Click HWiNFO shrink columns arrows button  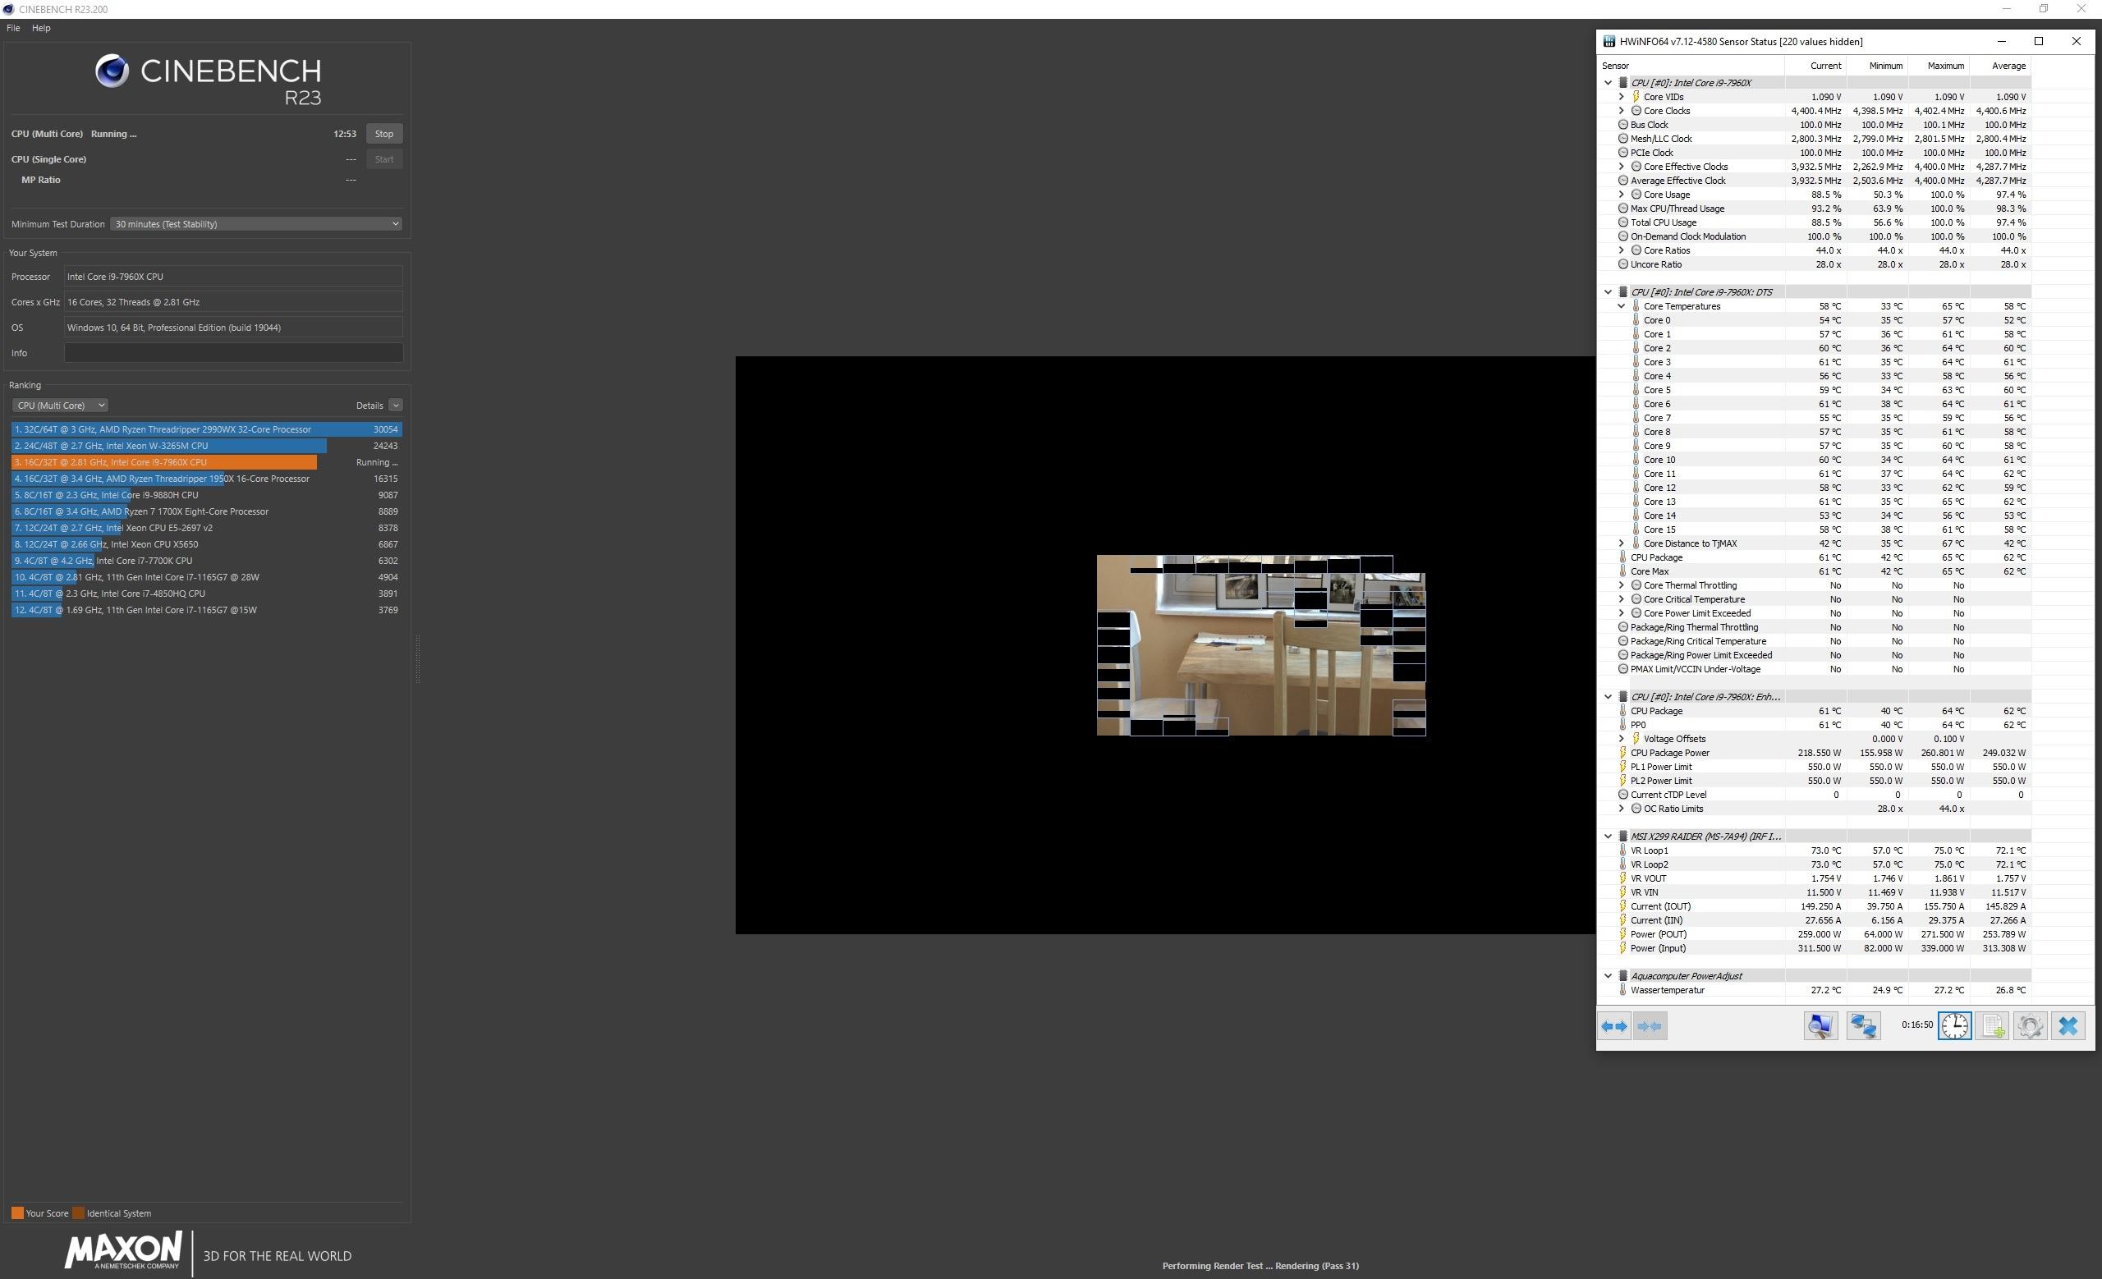click(1650, 1026)
